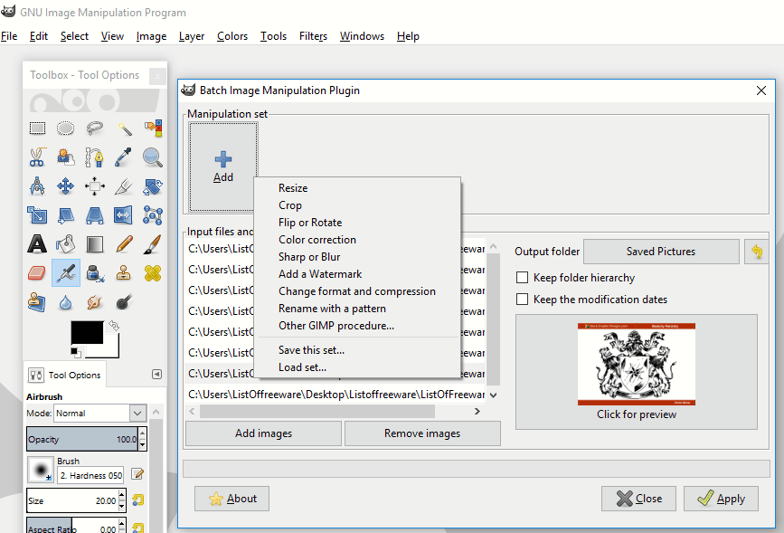The height and width of the screenshot is (533, 784).
Task: Select the Eraser tool
Action: 37,273
